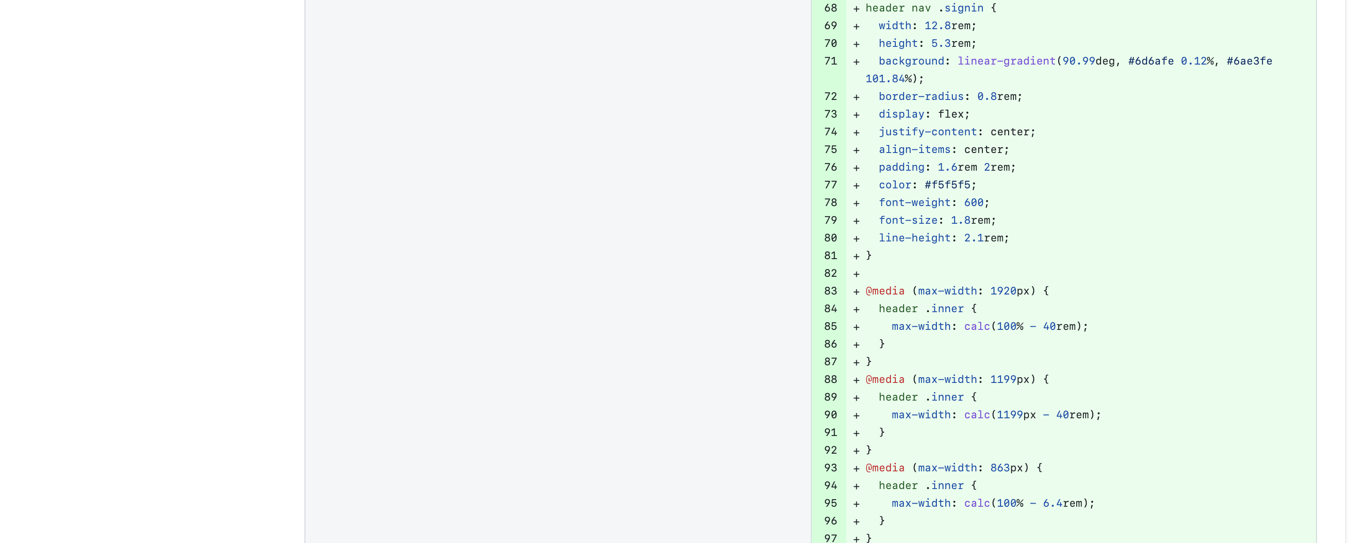1348x543 pixels.
Task: Click the 'border-radius: 0.8rem' line
Action: click(x=950, y=97)
